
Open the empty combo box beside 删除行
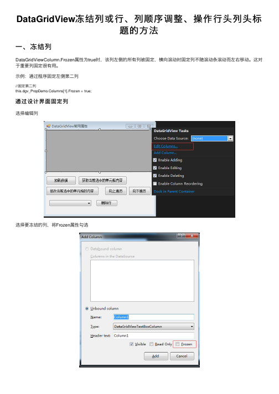(x=70, y=203)
